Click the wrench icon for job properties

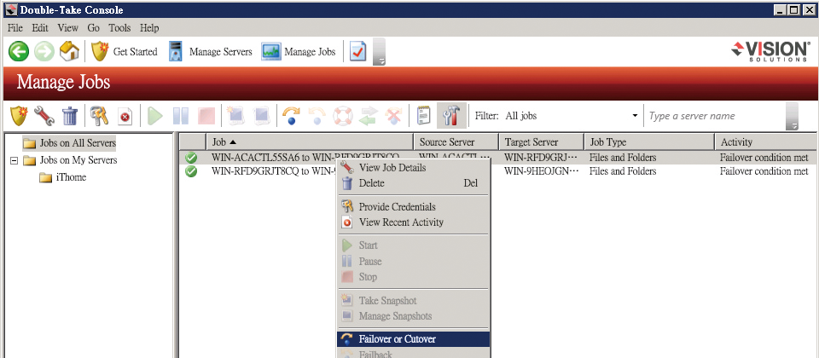[x=44, y=115]
